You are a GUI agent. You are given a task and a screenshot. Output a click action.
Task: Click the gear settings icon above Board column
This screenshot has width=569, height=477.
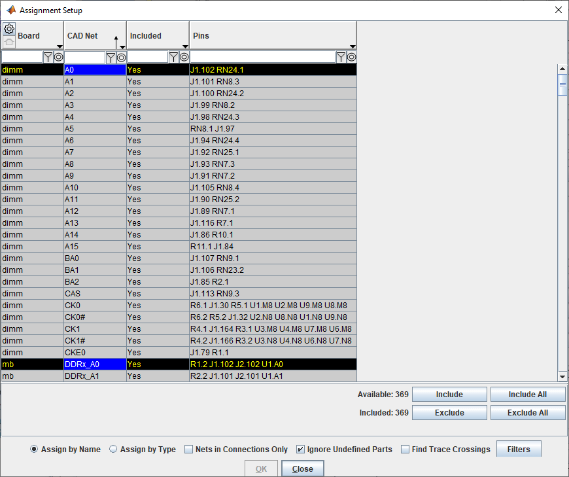tap(9, 28)
